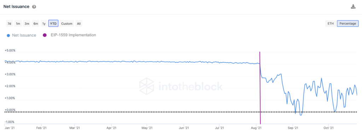Viewport: 362px width, 135px height.
Task: Click the blue Net Issuance legend dot
Action: click(8, 36)
